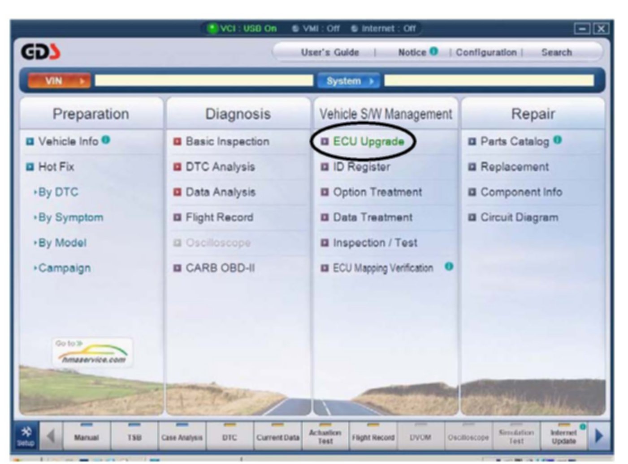Image resolution: width=628 pixels, height=464 pixels.
Task: Click the VIN entry text field
Action: pyautogui.click(x=204, y=81)
